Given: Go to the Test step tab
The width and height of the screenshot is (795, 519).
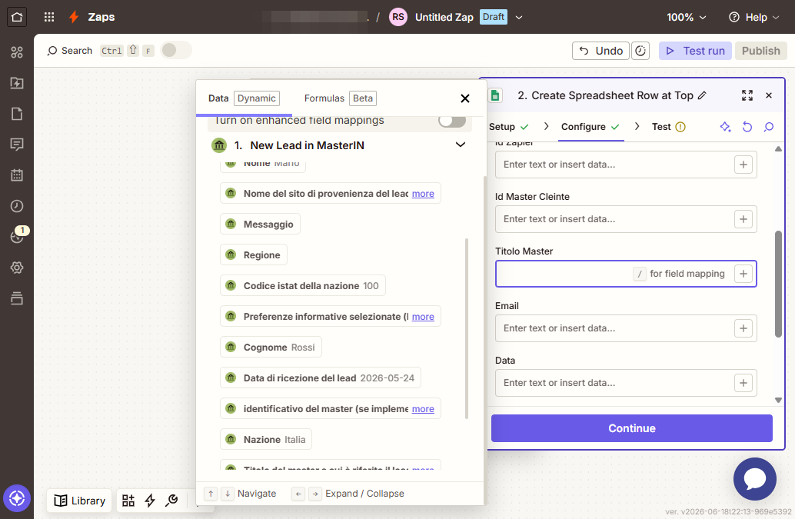Looking at the screenshot, I should click(x=668, y=127).
